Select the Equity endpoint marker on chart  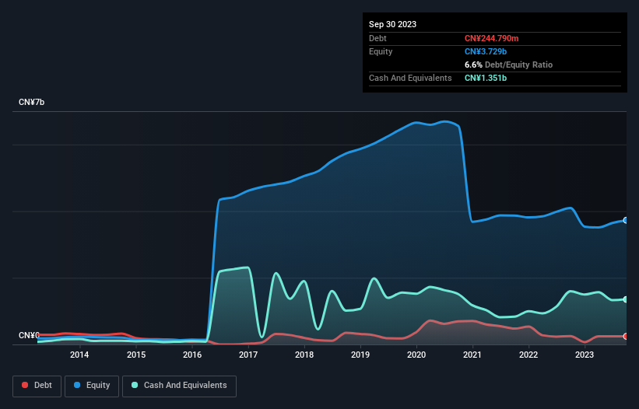[x=626, y=220]
